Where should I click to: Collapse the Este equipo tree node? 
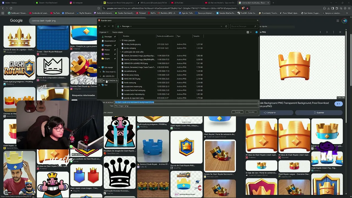(x=100, y=67)
